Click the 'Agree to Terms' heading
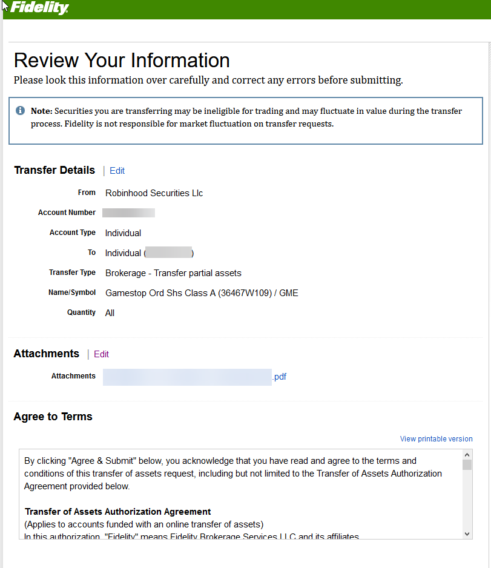Viewport: 491px width, 568px height. pos(53,417)
